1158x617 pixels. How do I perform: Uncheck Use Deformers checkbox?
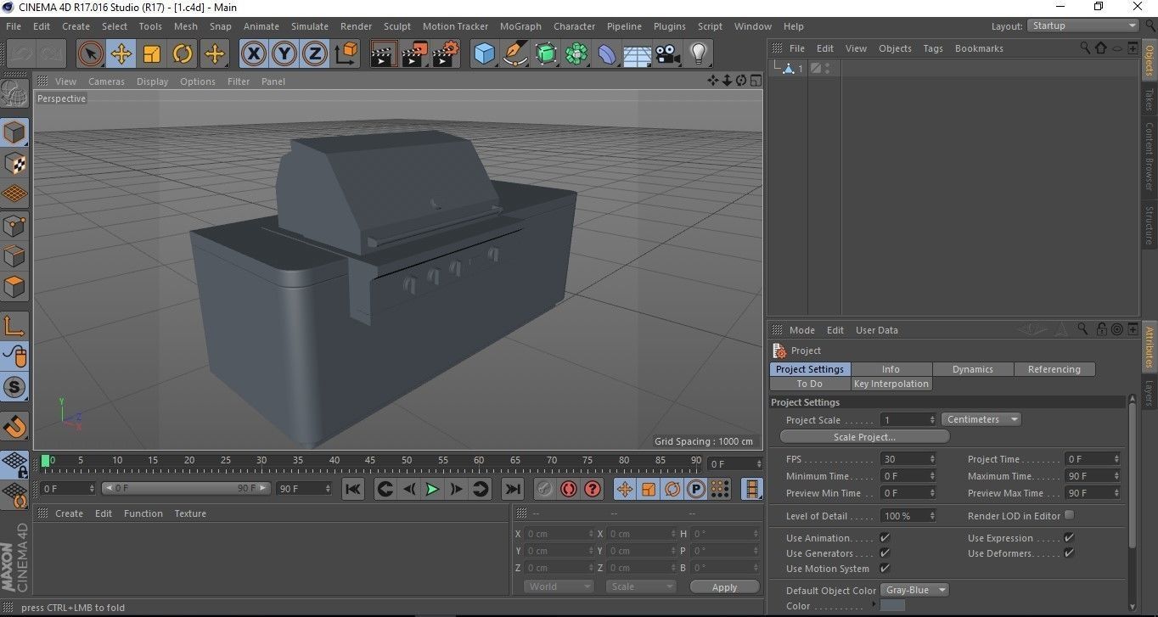point(1069,552)
